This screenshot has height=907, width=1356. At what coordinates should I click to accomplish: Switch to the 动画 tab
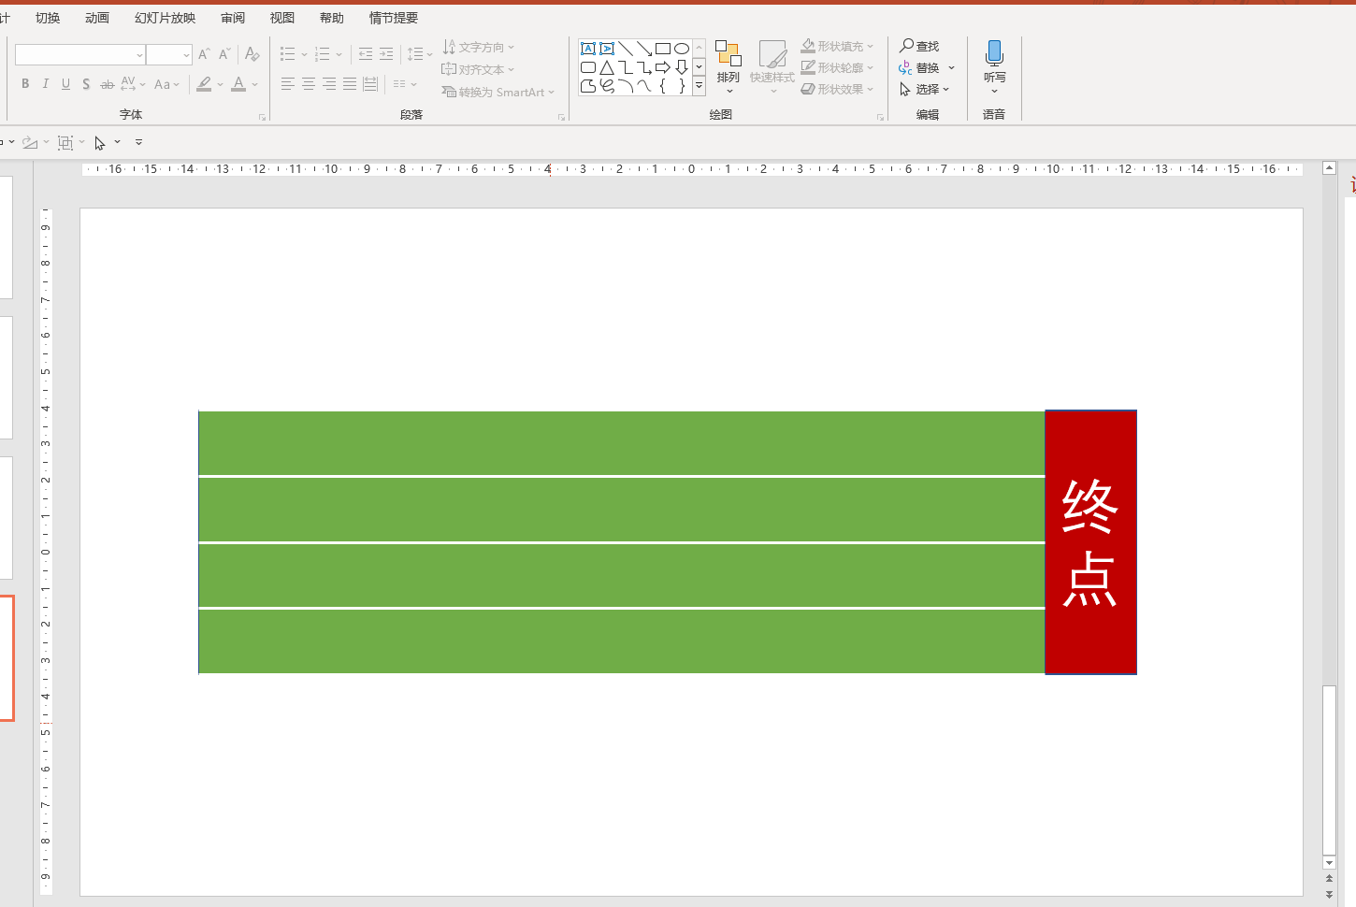(x=97, y=18)
